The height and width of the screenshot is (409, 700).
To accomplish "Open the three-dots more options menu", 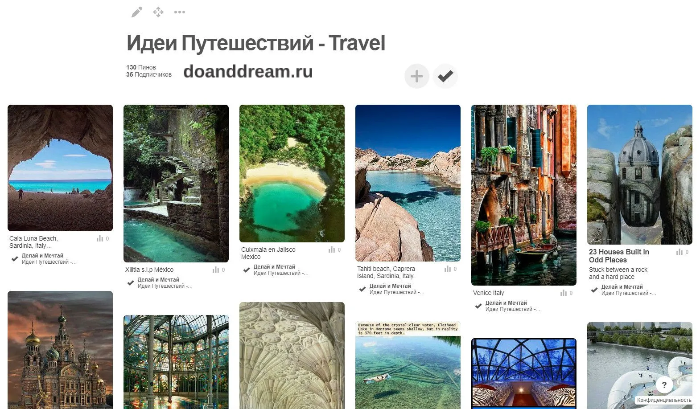I will click(180, 12).
